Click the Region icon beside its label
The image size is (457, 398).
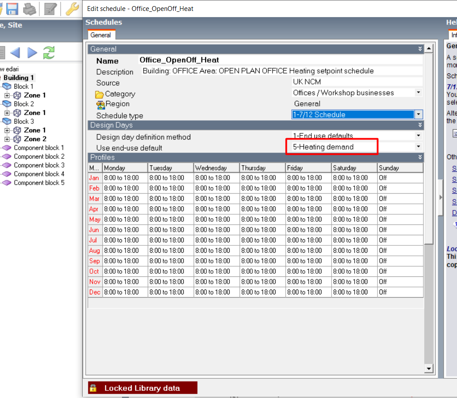pos(101,105)
